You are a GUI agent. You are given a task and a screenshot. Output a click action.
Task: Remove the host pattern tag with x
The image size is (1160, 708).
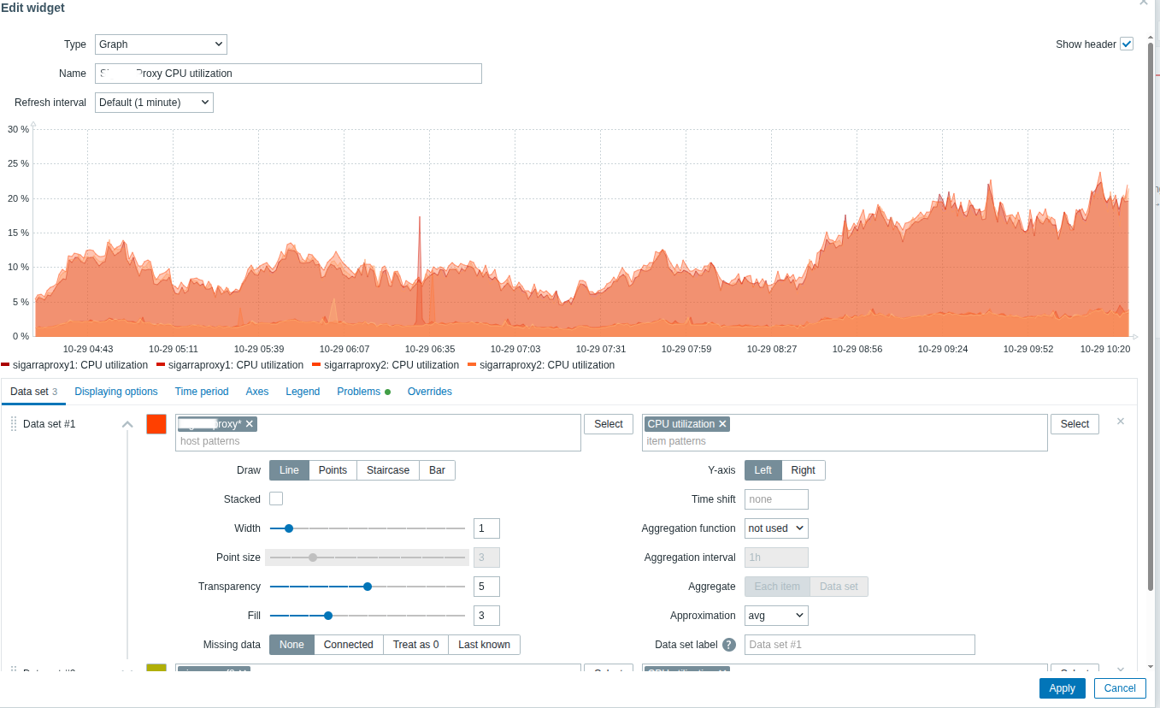coord(250,424)
